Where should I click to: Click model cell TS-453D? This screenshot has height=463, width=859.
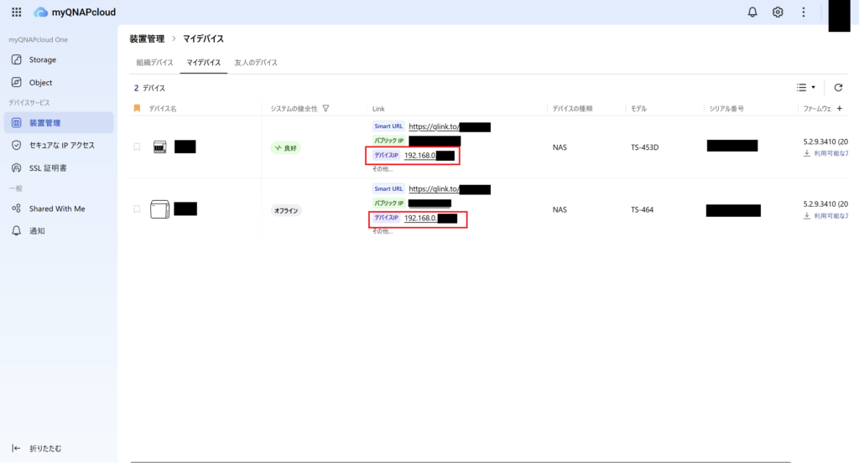coord(645,147)
